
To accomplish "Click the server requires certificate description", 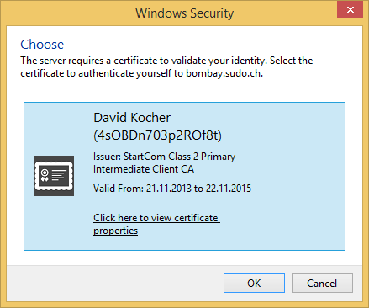I will point(166,66).
